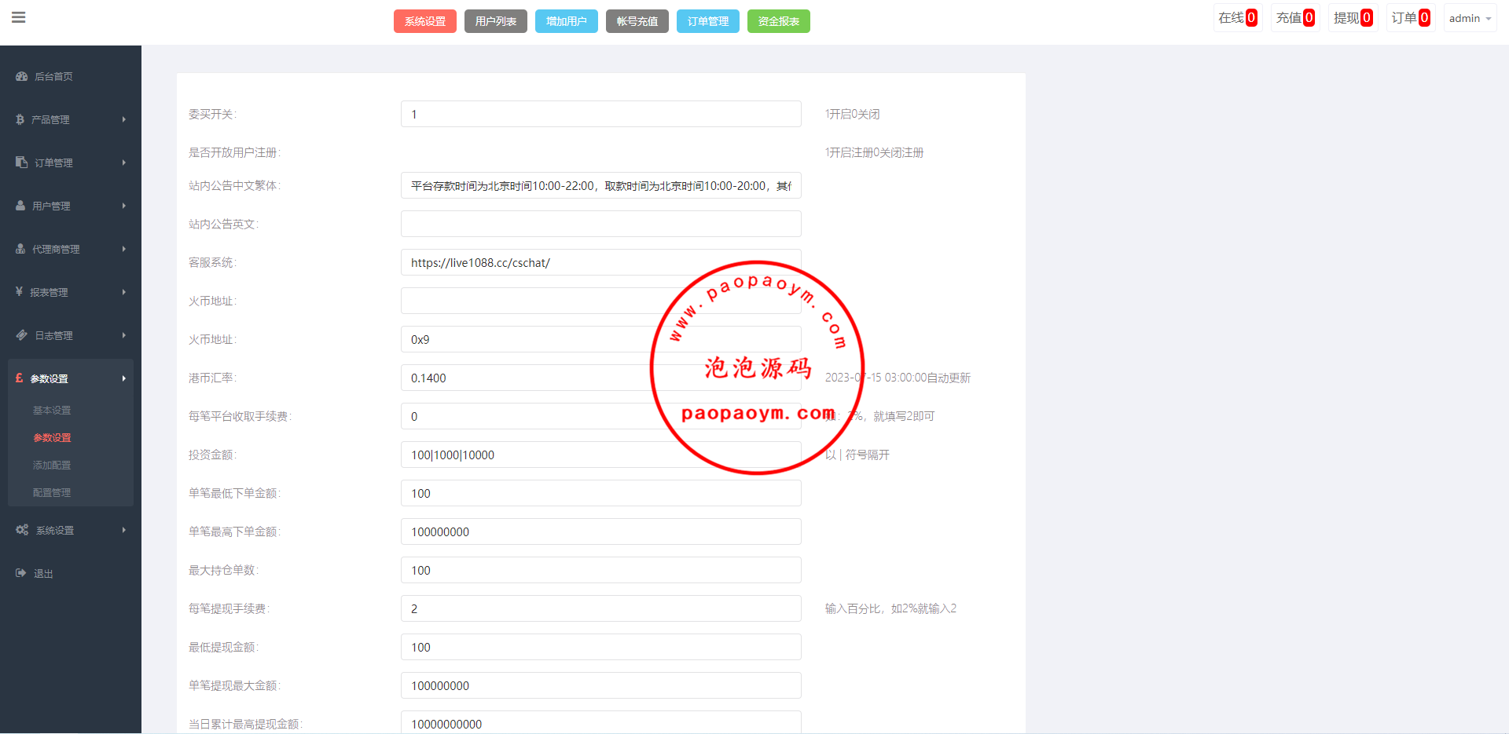Click the hamburger menu icon at top left

pos(19,17)
